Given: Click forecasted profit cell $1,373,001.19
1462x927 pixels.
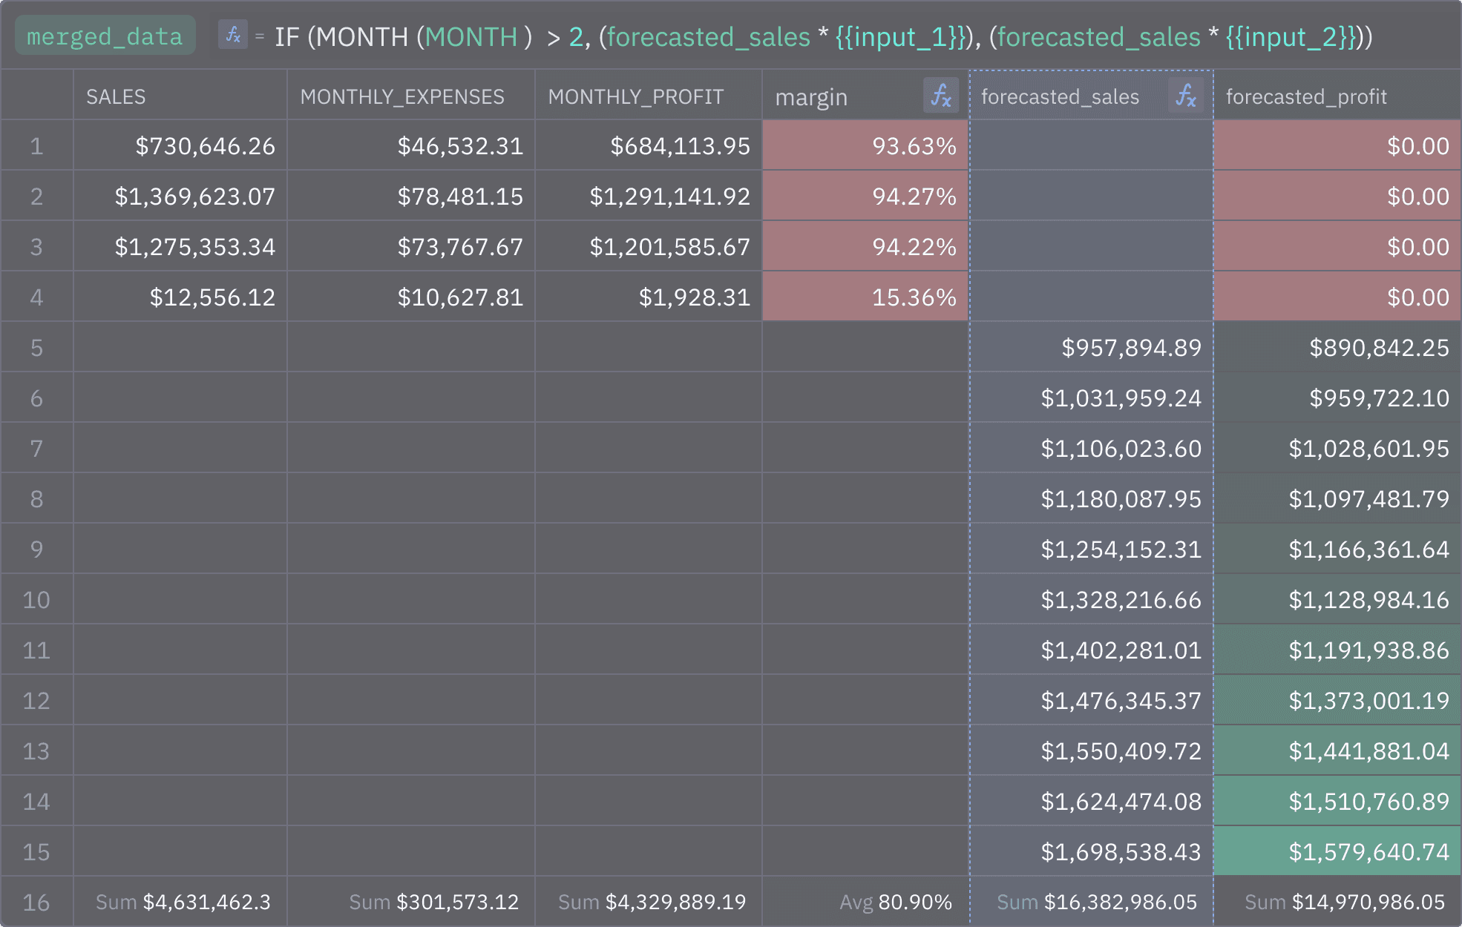Looking at the screenshot, I should pos(1337,701).
